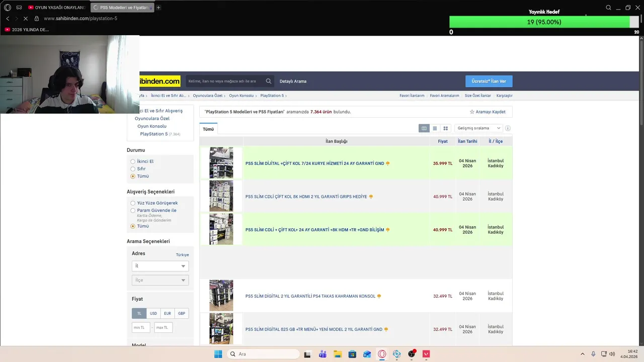Click the volume speaker tray icon
Screen dimensions: 644x362
[612, 354]
